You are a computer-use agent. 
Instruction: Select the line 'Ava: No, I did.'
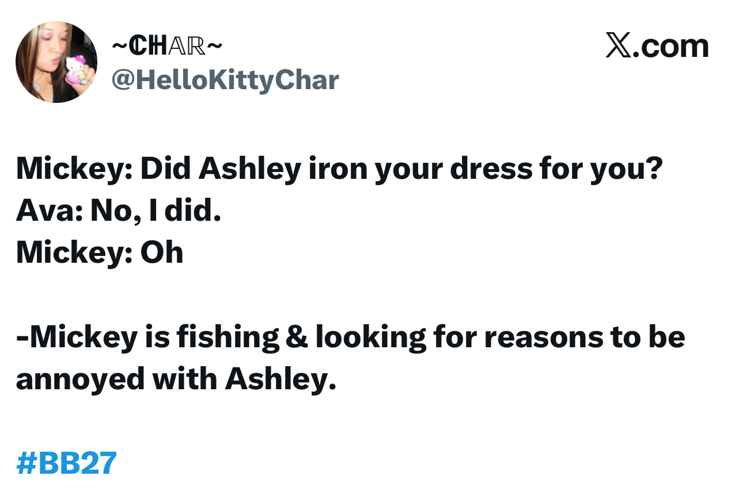119,211
